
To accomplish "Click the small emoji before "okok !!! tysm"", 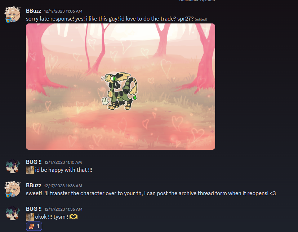I will [30, 217].
